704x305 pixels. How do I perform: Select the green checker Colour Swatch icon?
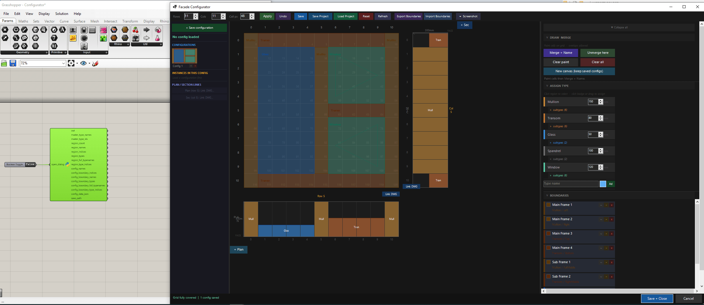[103, 38]
